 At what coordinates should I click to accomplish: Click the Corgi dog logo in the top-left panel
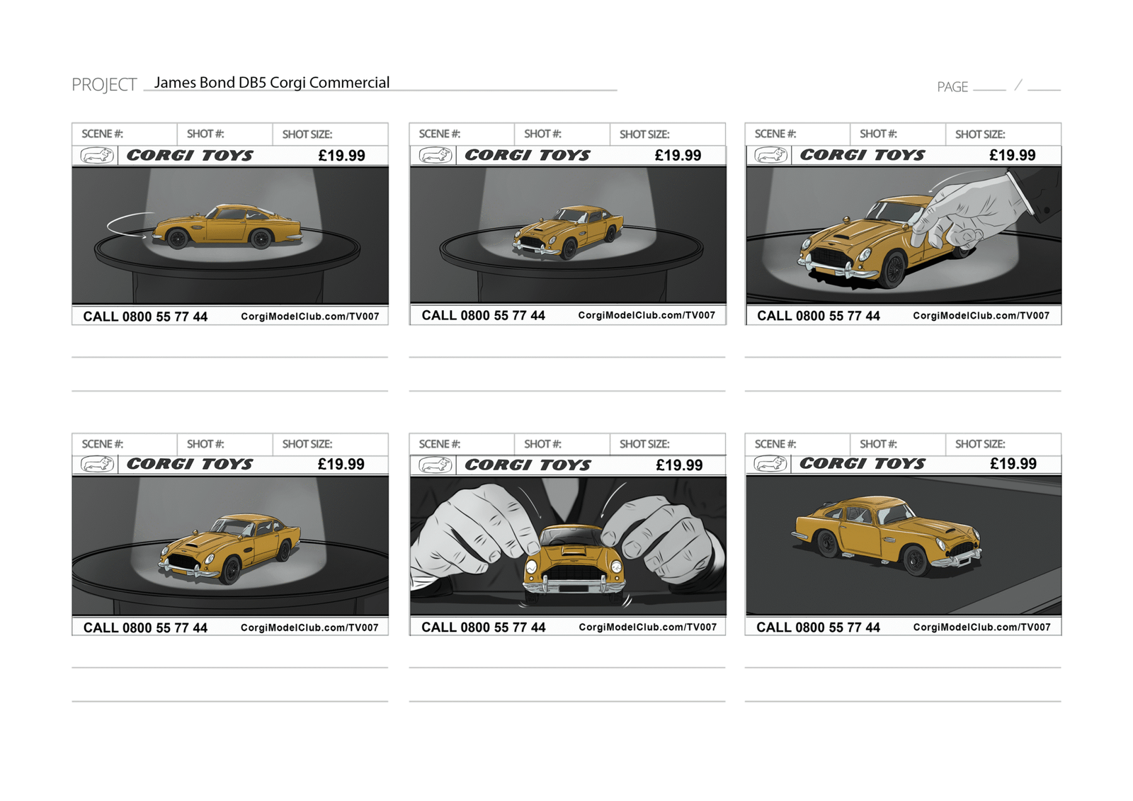(x=97, y=155)
